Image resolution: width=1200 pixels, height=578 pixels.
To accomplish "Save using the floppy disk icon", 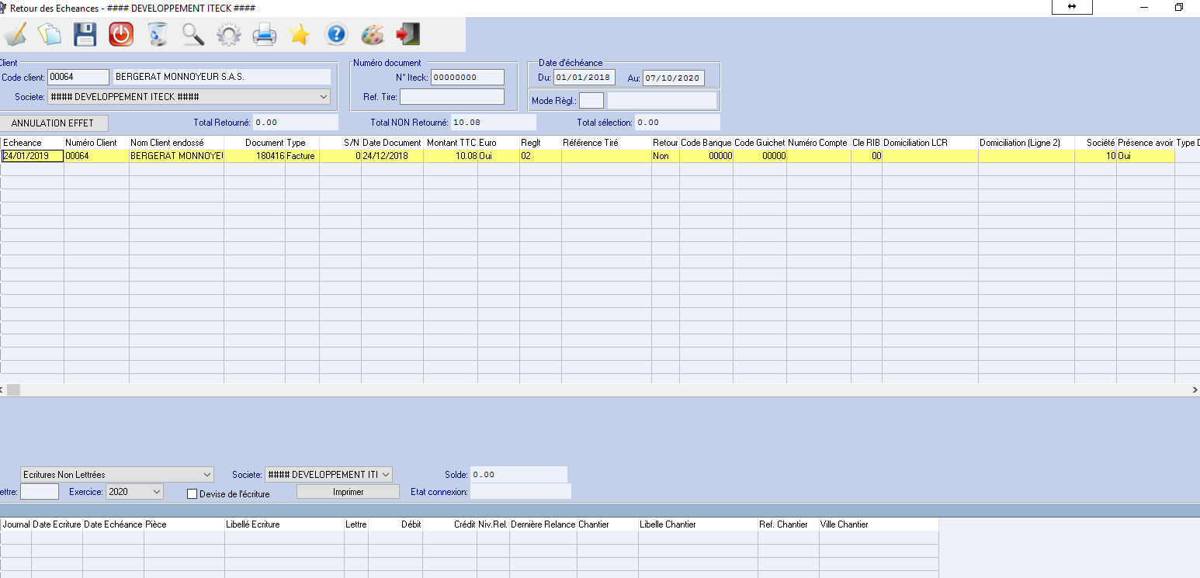I will click(x=85, y=34).
